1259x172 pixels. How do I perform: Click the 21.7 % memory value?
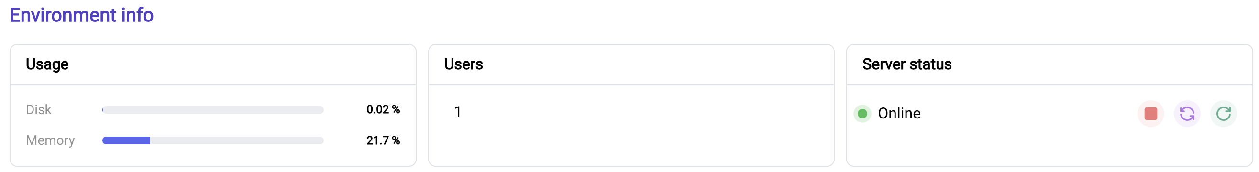[x=383, y=141]
